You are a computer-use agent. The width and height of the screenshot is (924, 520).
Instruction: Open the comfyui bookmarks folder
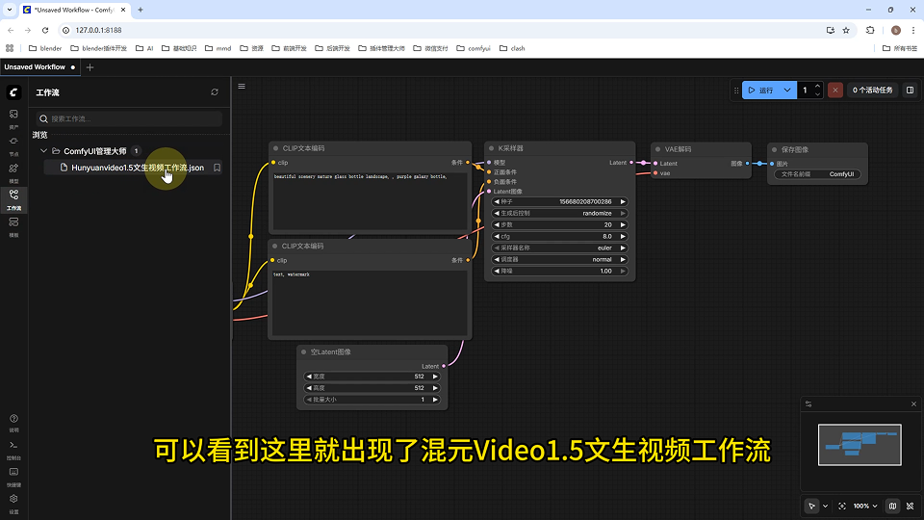(x=474, y=48)
